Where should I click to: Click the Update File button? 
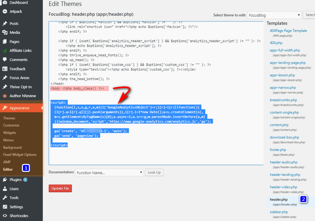pyautogui.click(x=60, y=188)
